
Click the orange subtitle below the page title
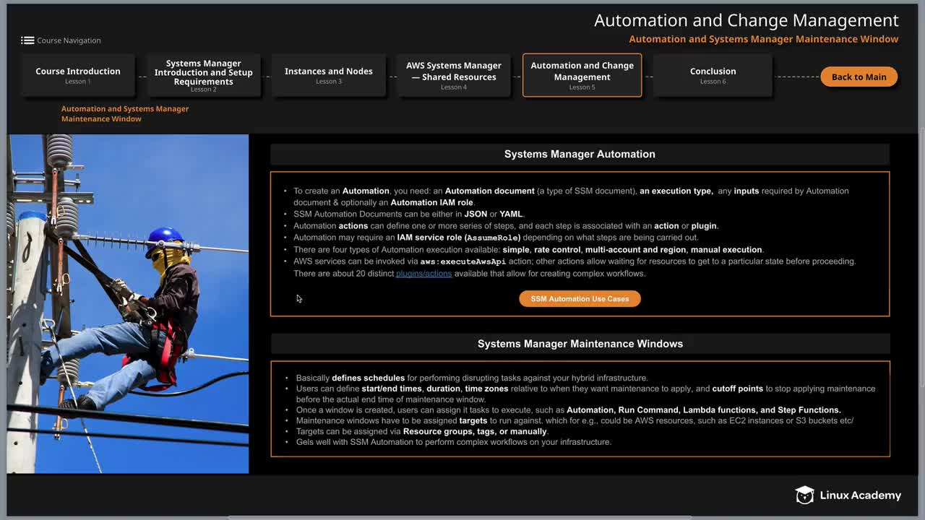[764, 39]
